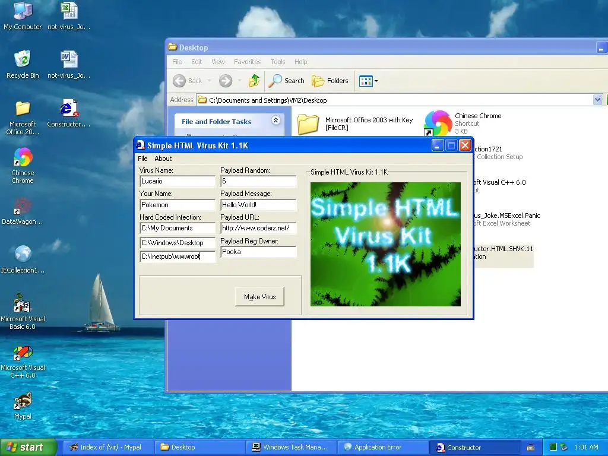The width and height of the screenshot is (608, 456).
Task: Switch to Desktop taskbar button
Action: coord(199,447)
